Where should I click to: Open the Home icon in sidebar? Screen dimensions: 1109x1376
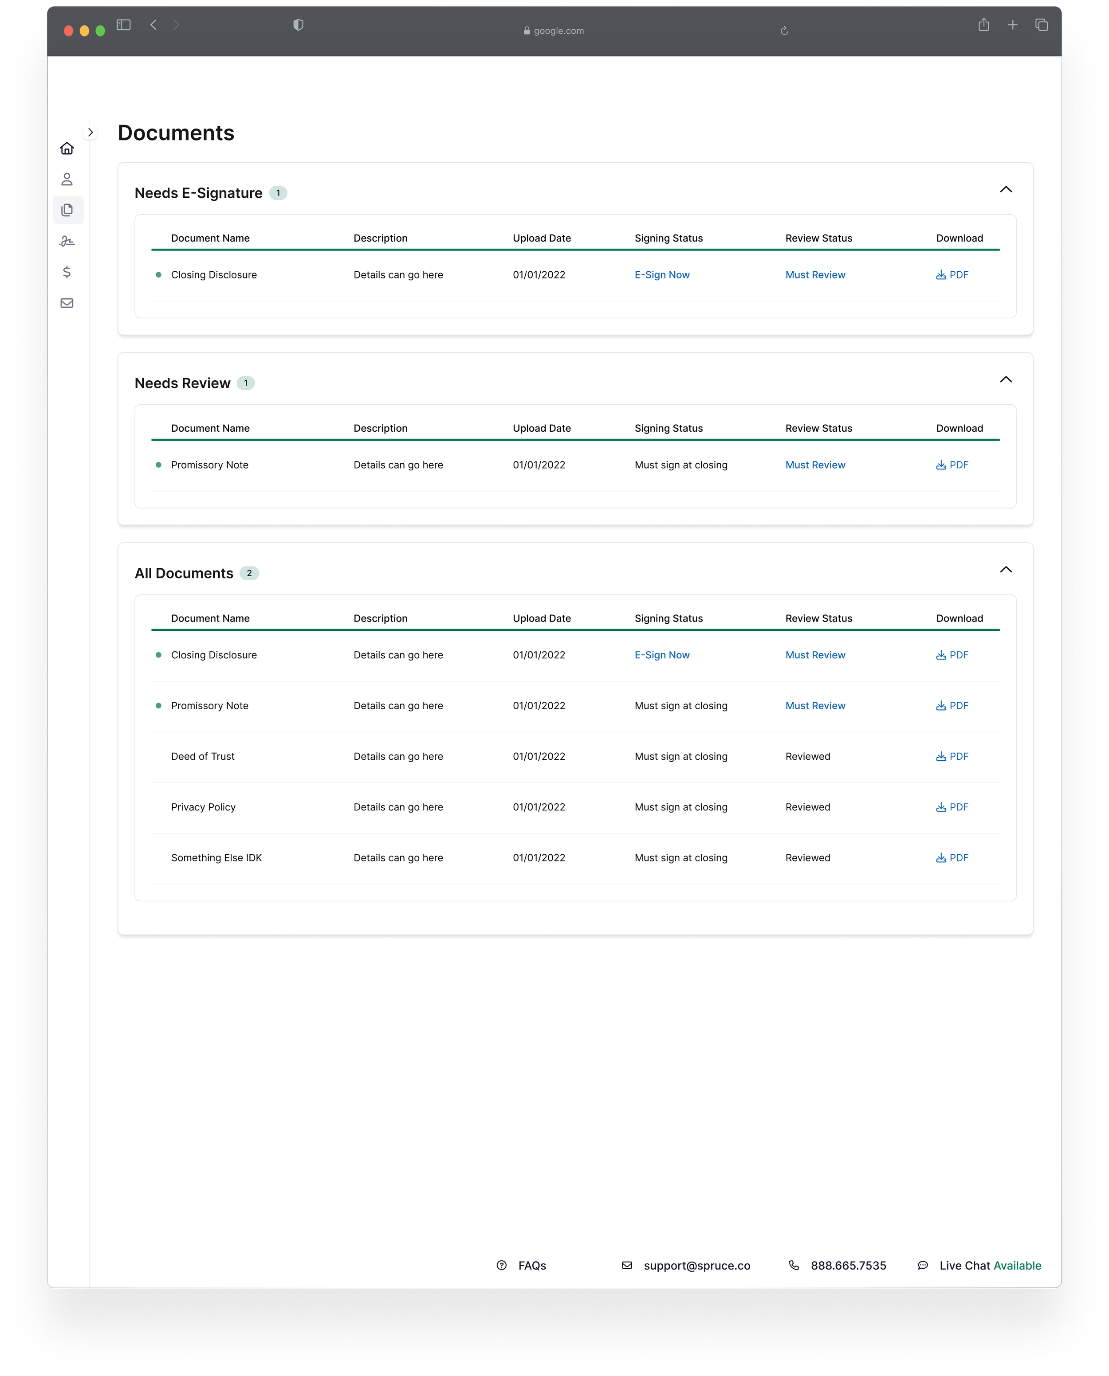click(x=67, y=149)
